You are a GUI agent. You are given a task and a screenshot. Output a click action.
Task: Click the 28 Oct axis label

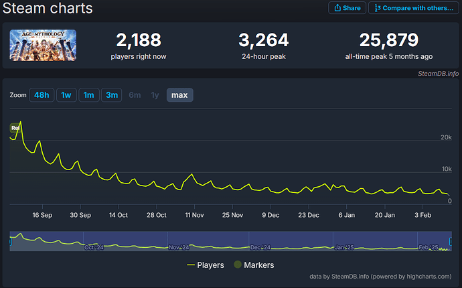157,215
